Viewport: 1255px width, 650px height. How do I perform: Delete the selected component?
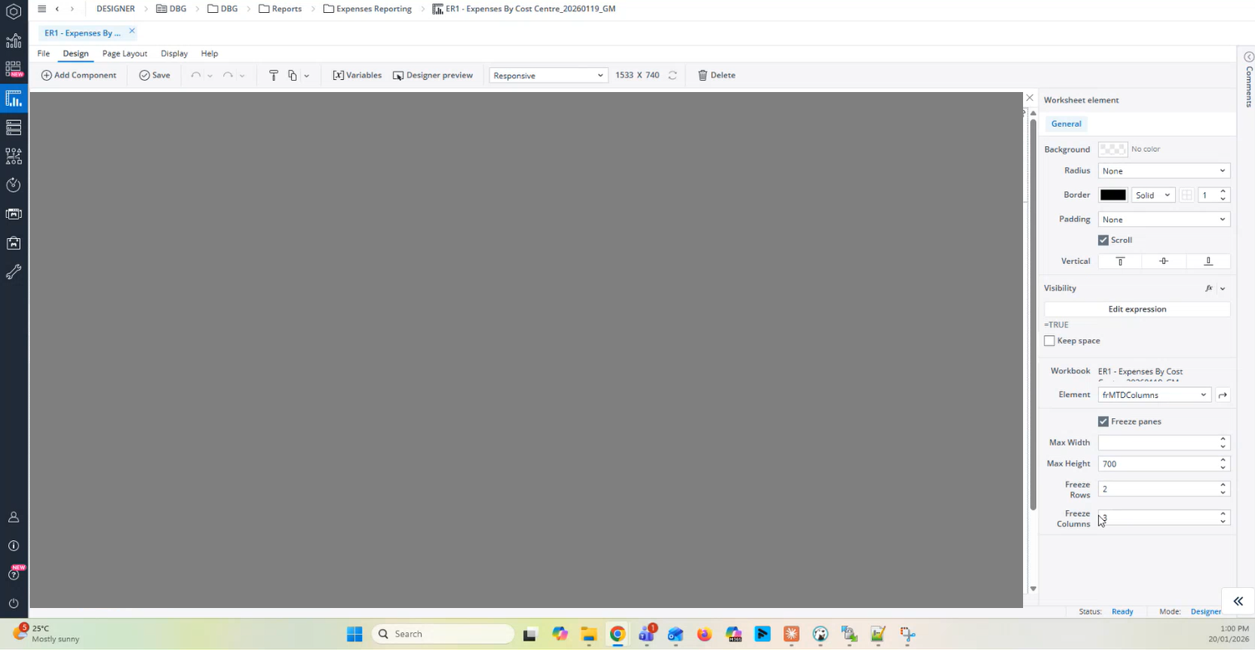tap(716, 75)
